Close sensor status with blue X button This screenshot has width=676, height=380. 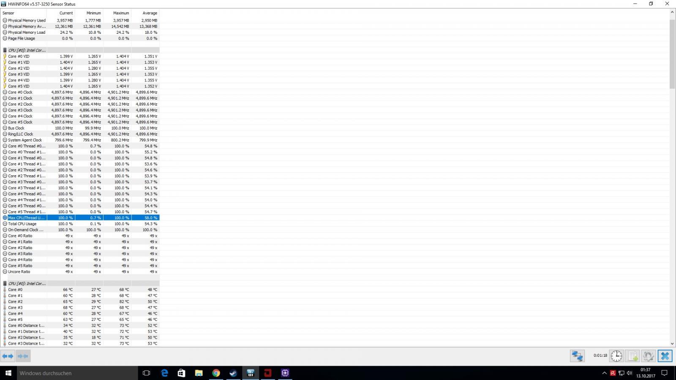point(665,356)
